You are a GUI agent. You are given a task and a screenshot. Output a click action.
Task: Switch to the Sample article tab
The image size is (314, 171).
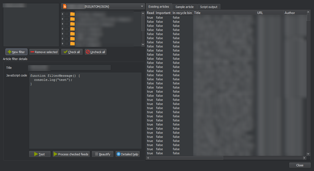[184, 7]
